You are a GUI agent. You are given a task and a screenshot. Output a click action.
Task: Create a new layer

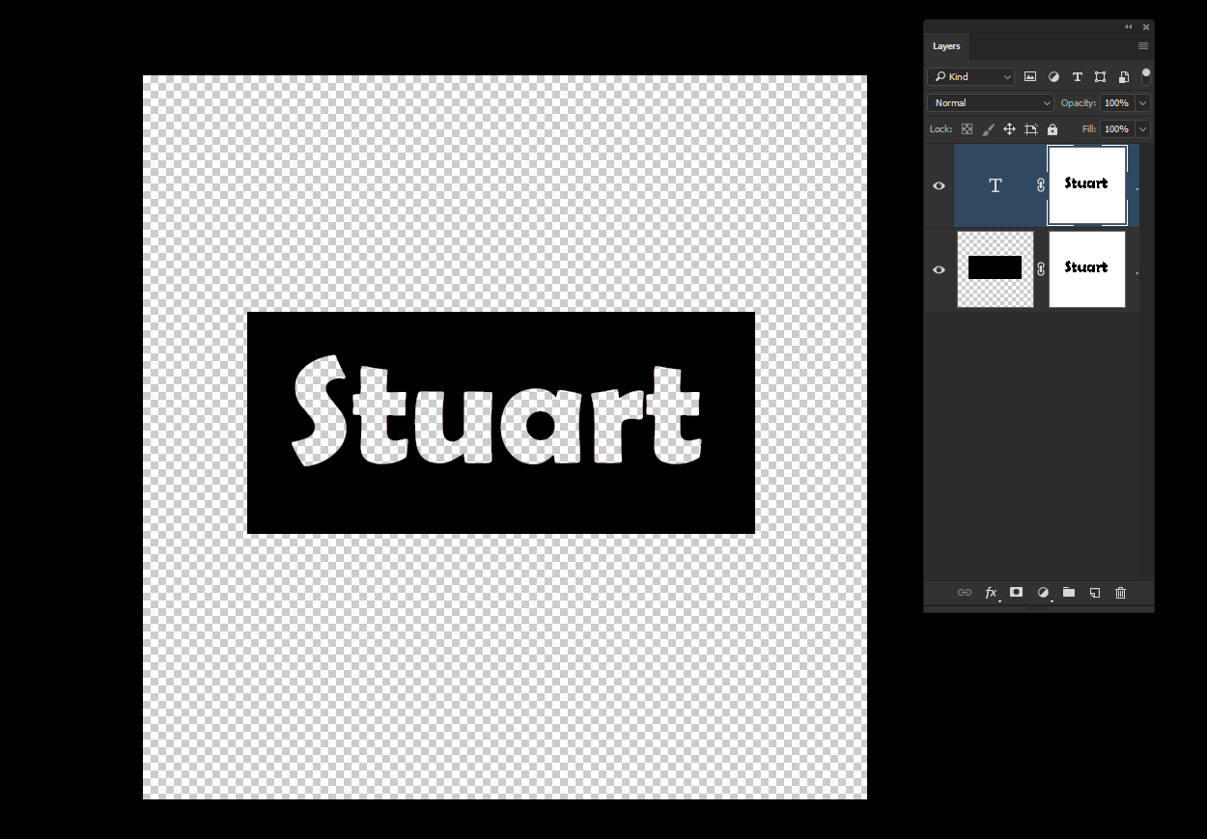(x=1095, y=593)
